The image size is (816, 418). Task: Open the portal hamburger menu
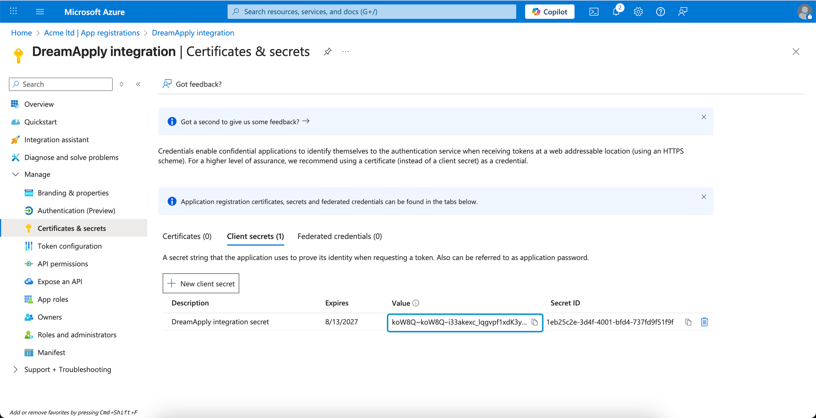pyautogui.click(x=40, y=12)
